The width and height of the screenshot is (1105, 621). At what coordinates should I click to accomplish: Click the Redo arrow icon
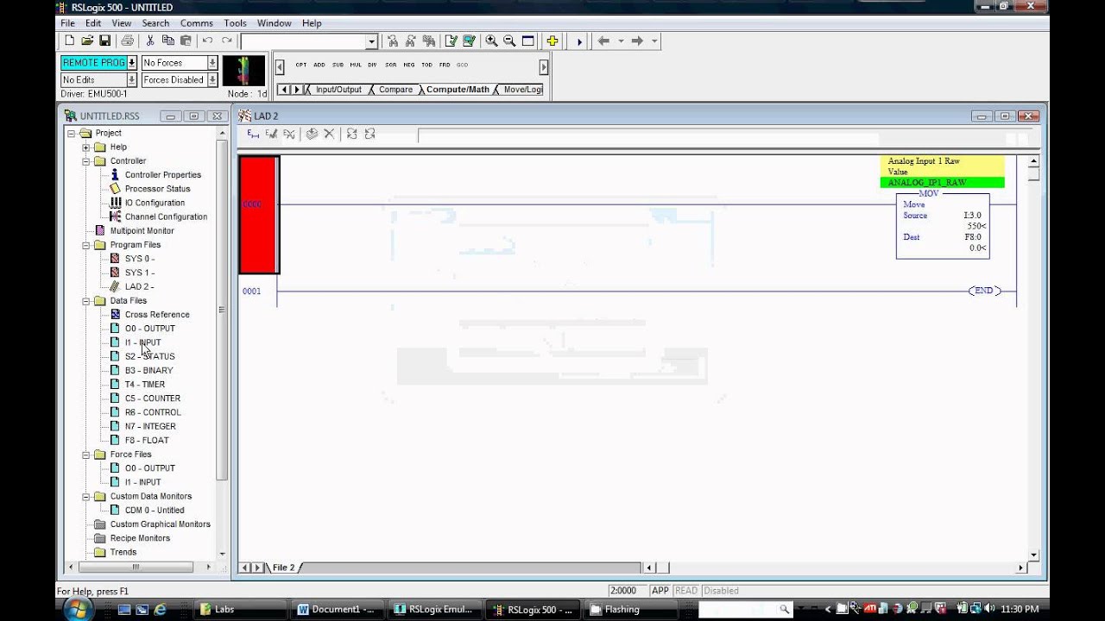pos(226,41)
